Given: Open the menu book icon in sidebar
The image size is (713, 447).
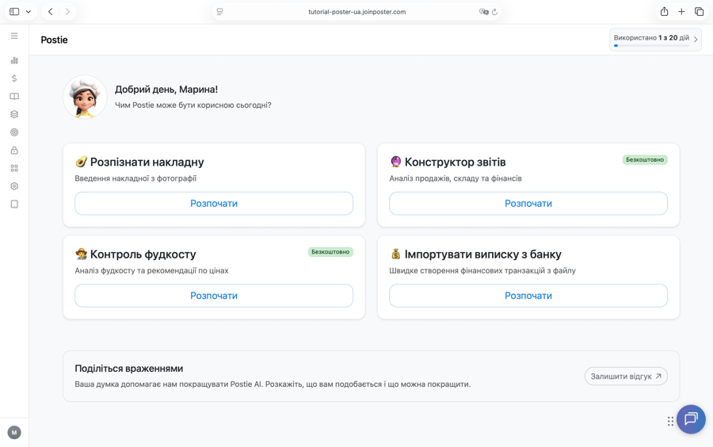Looking at the screenshot, I should click(14, 97).
